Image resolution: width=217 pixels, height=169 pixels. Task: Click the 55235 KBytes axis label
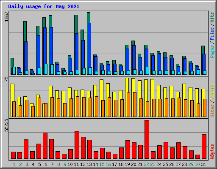pyautogui.click(x=6, y=125)
